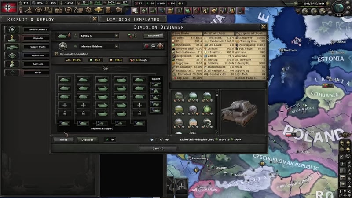Select the first terrain modifier icon
The width and height of the screenshot is (352, 198).
(x=179, y=96)
